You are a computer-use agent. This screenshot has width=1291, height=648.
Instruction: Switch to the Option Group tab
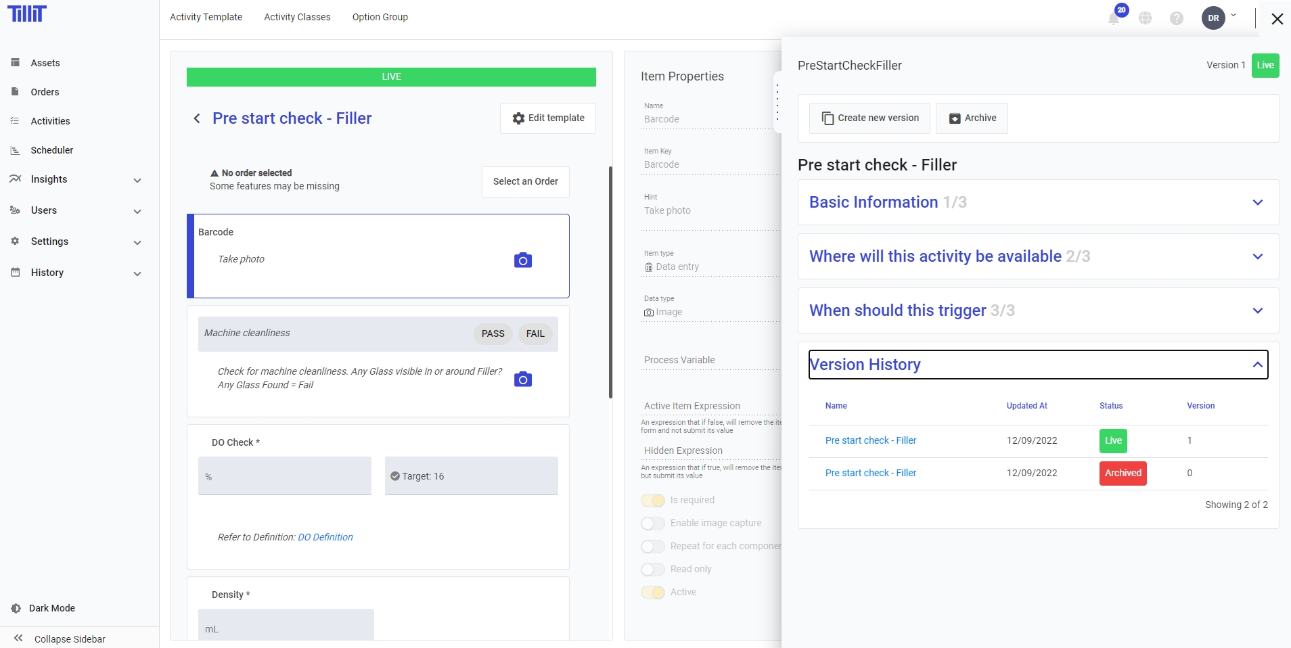pyautogui.click(x=380, y=17)
